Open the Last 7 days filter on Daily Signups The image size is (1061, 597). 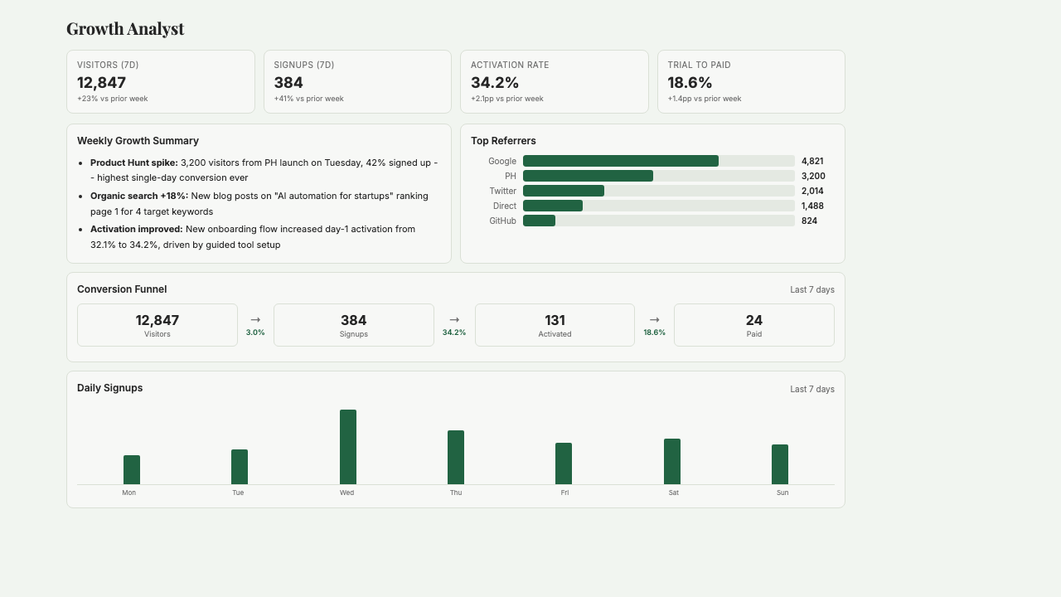(x=811, y=388)
